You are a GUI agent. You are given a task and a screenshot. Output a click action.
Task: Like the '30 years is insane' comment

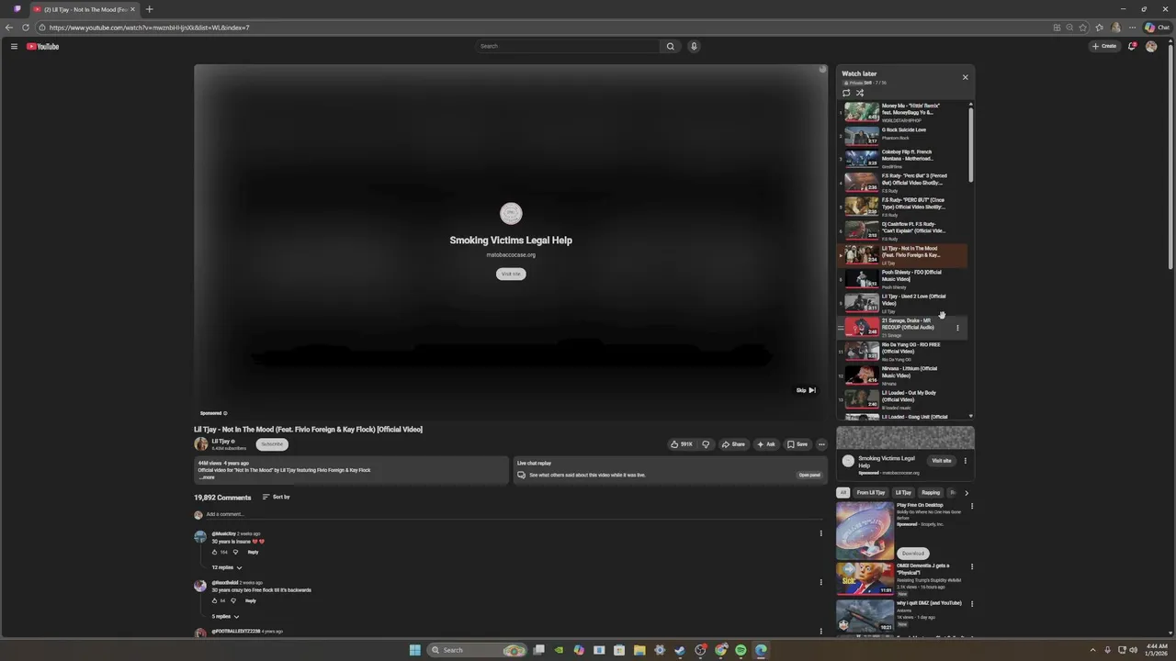coord(215,552)
